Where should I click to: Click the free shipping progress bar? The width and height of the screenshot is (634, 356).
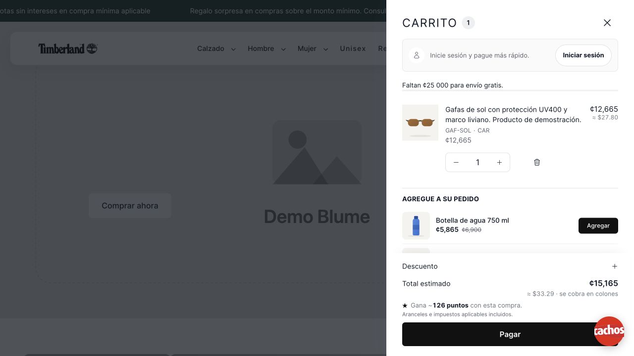[x=510, y=90]
